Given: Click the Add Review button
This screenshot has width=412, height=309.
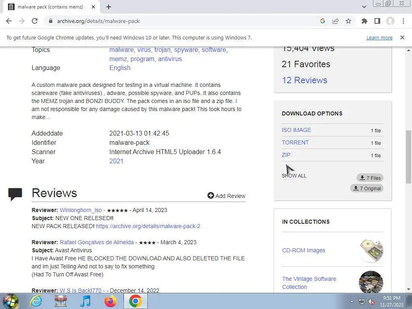Looking at the screenshot, I should [x=226, y=196].
